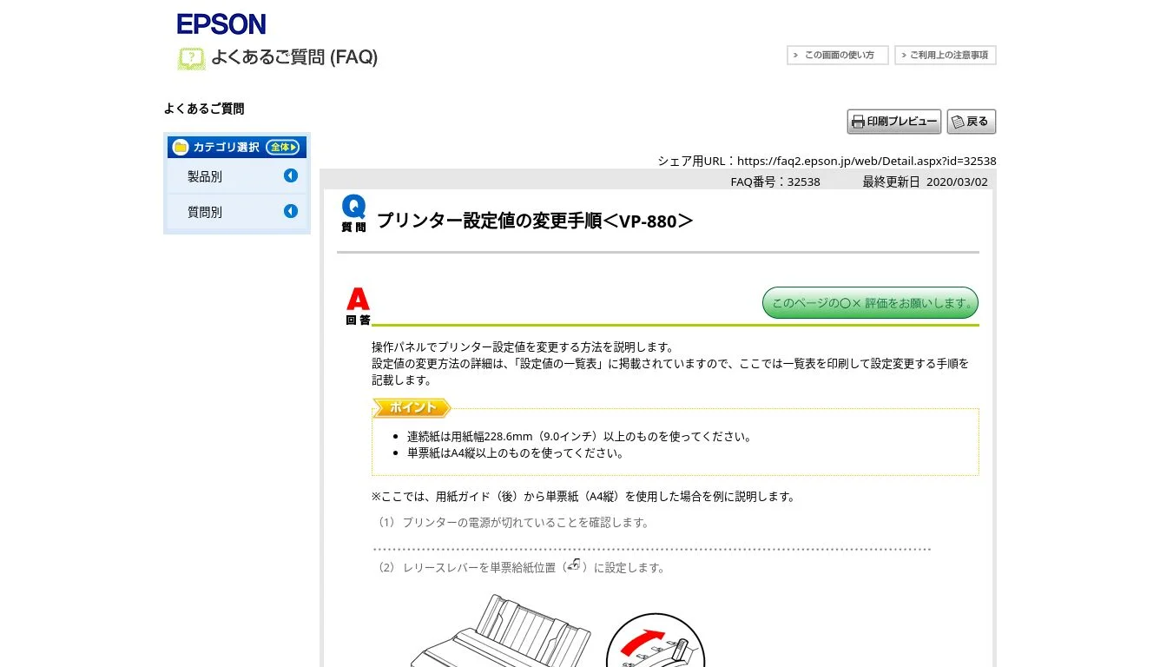Select 製品別 menu item

click(x=205, y=176)
